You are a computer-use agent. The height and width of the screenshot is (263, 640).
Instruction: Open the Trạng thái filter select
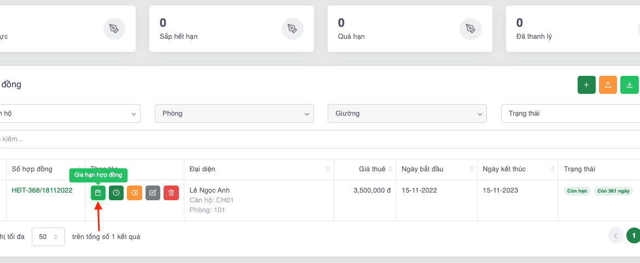[x=569, y=113]
